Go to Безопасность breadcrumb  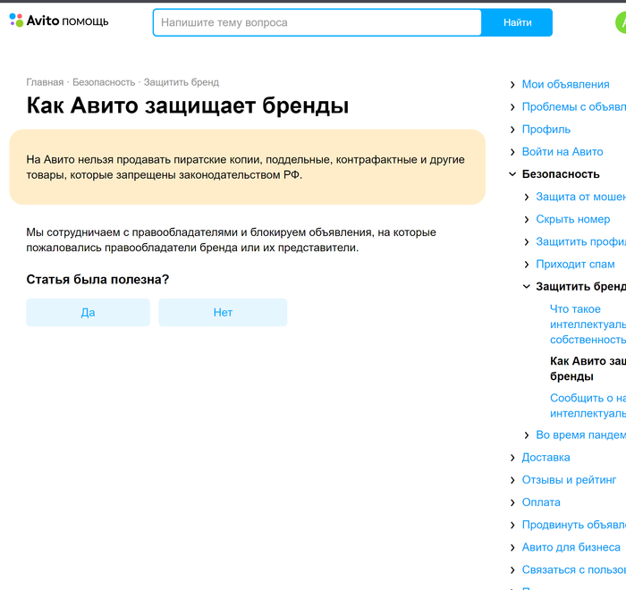(x=104, y=82)
